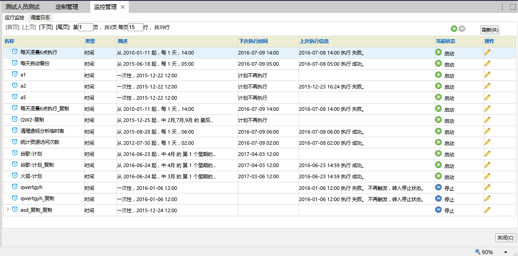Image resolution: width=518 pixels, height=256 pixels.
Task: Open edit pencil in the a1 row
Action: pos(487,75)
